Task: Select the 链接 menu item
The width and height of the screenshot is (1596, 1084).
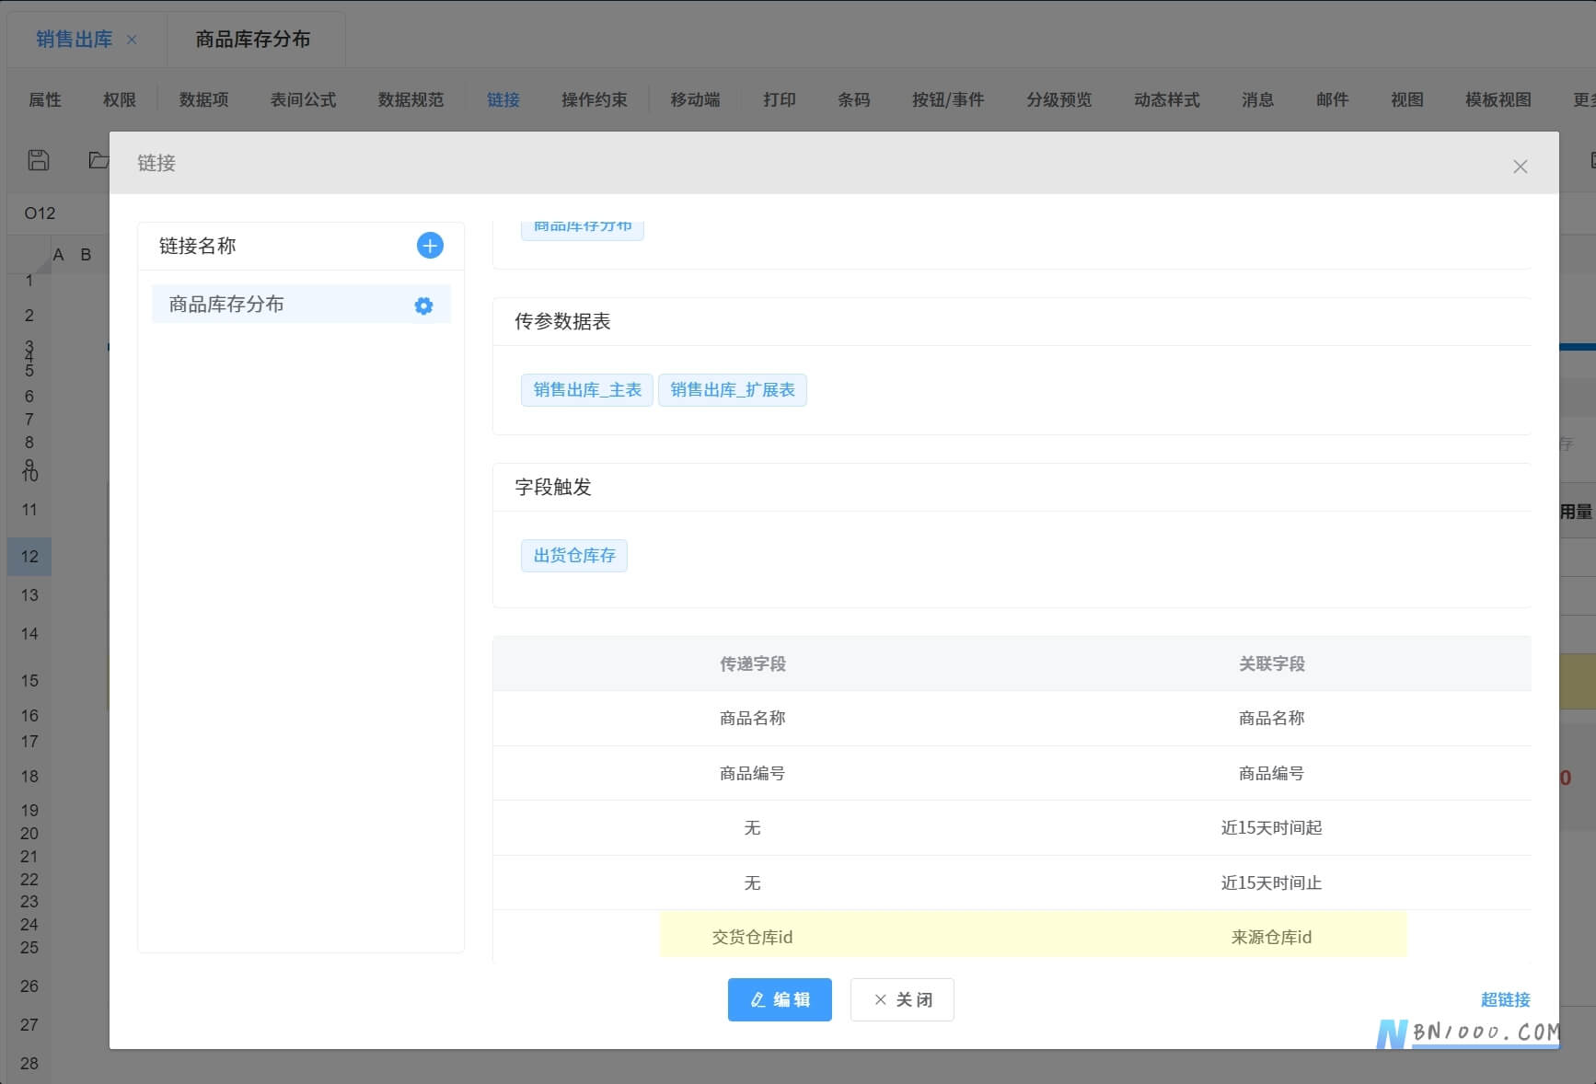Action: (503, 99)
